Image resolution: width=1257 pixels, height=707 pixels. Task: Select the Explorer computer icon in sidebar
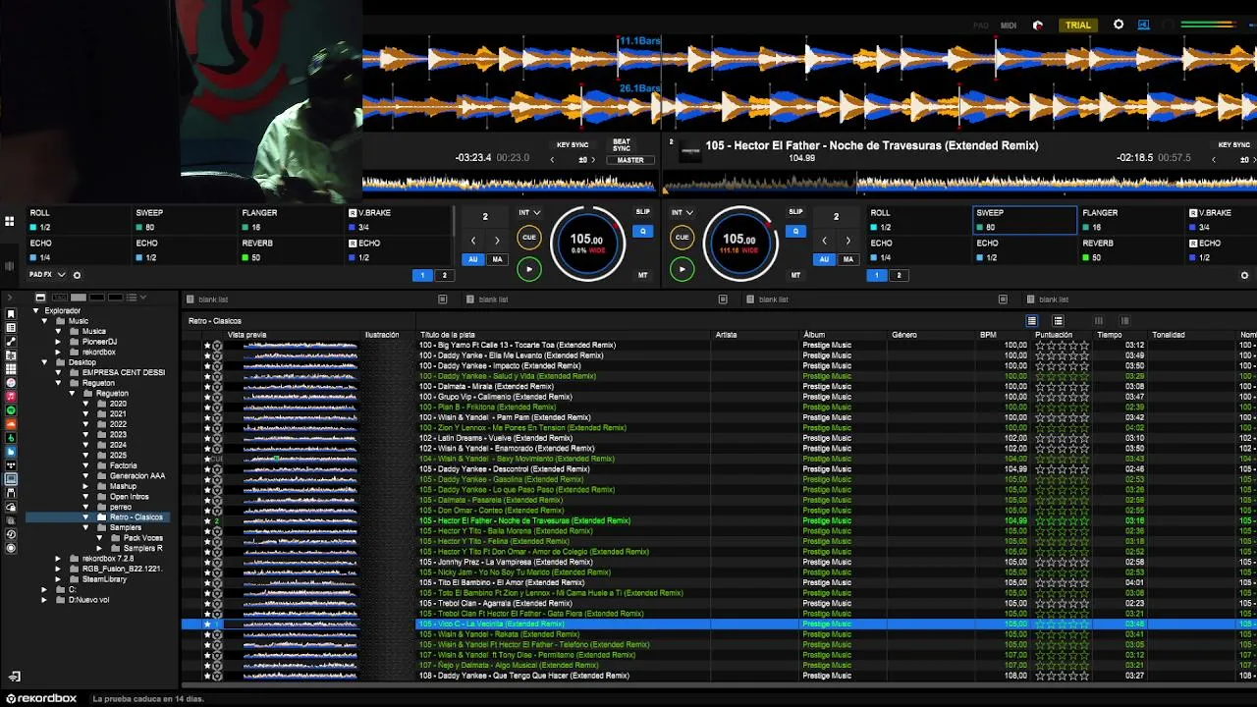11,479
